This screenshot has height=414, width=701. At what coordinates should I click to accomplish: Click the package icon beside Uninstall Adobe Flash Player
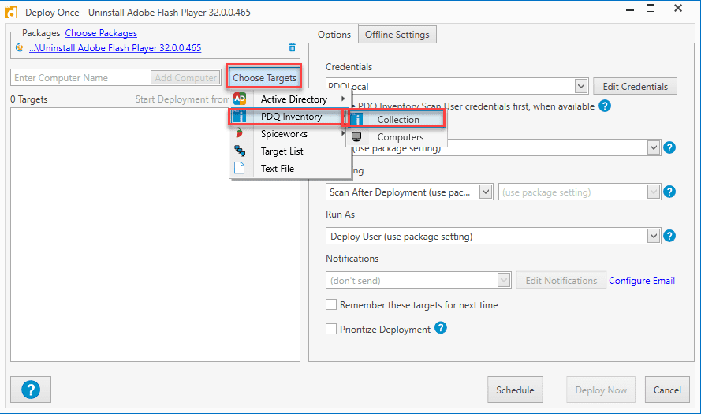point(19,47)
